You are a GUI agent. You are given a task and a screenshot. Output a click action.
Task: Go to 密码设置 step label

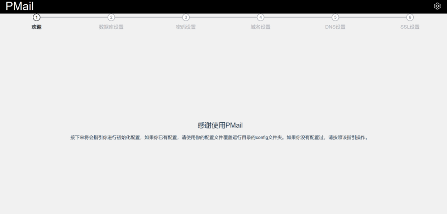click(x=186, y=27)
